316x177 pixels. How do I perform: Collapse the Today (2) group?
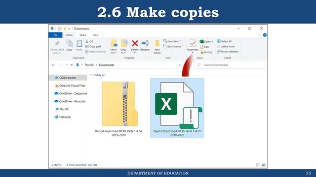(91, 75)
